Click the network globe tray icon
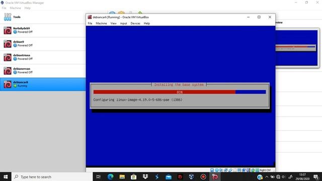Screen dimensions: 322x181 (278, 176)
